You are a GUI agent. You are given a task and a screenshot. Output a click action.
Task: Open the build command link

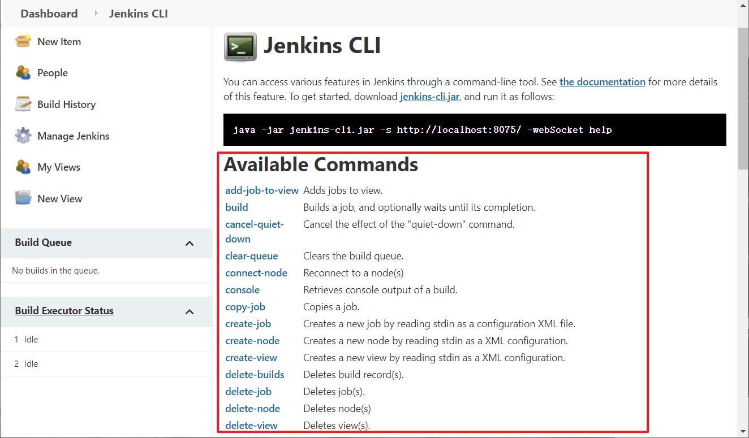(236, 207)
